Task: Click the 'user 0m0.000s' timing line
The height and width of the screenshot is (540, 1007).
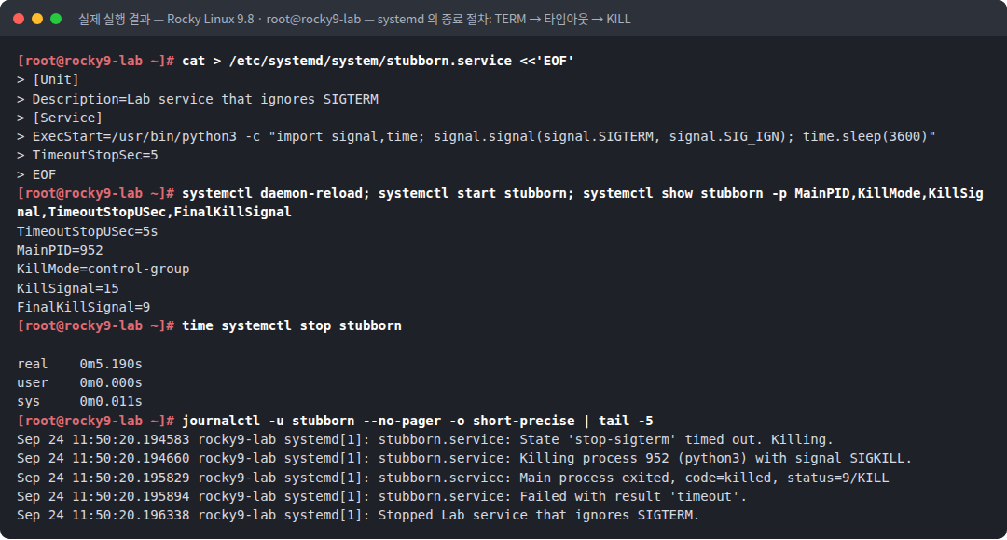Action: coord(79,382)
